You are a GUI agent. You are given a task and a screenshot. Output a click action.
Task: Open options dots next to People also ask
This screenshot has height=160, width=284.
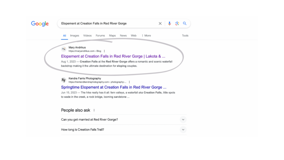point(94,110)
